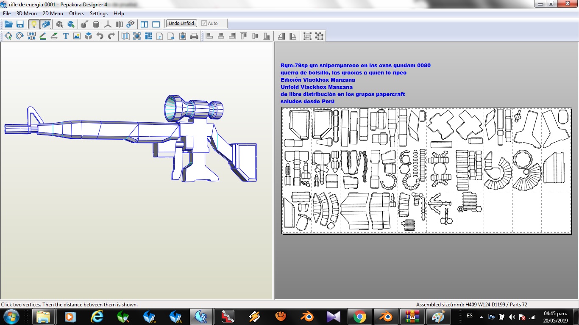The image size is (579, 325).
Task: Click the printer icon
Action: tap(194, 36)
